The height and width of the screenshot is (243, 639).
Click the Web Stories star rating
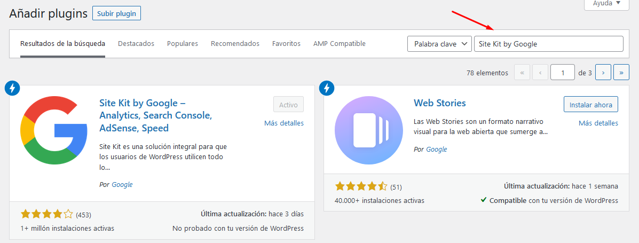pyautogui.click(x=361, y=187)
